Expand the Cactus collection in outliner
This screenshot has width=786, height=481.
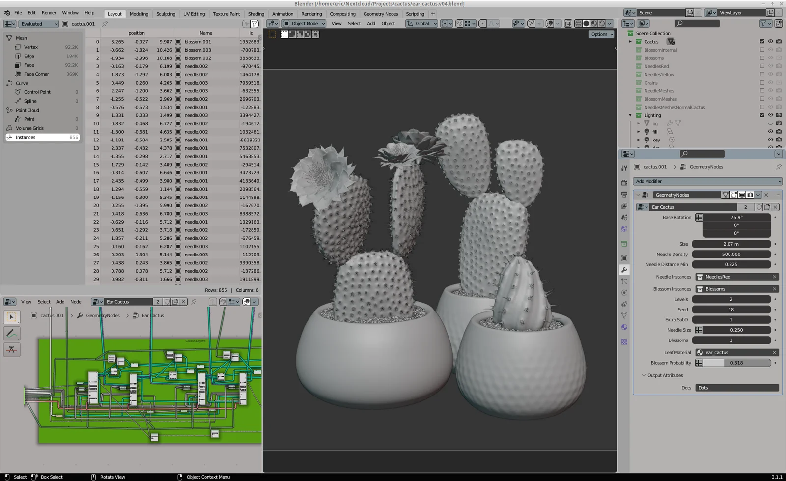[x=630, y=42]
